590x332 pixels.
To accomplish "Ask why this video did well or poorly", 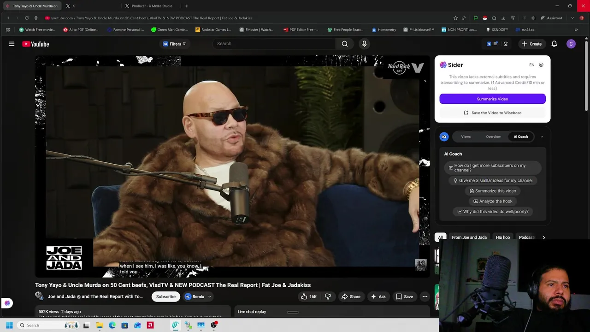I will [492, 212].
